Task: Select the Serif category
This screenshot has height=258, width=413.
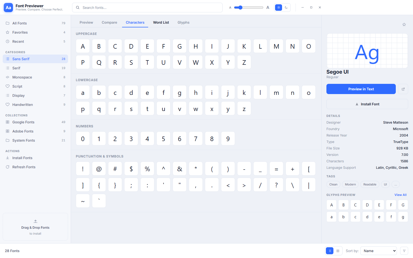Action: [35, 68]
